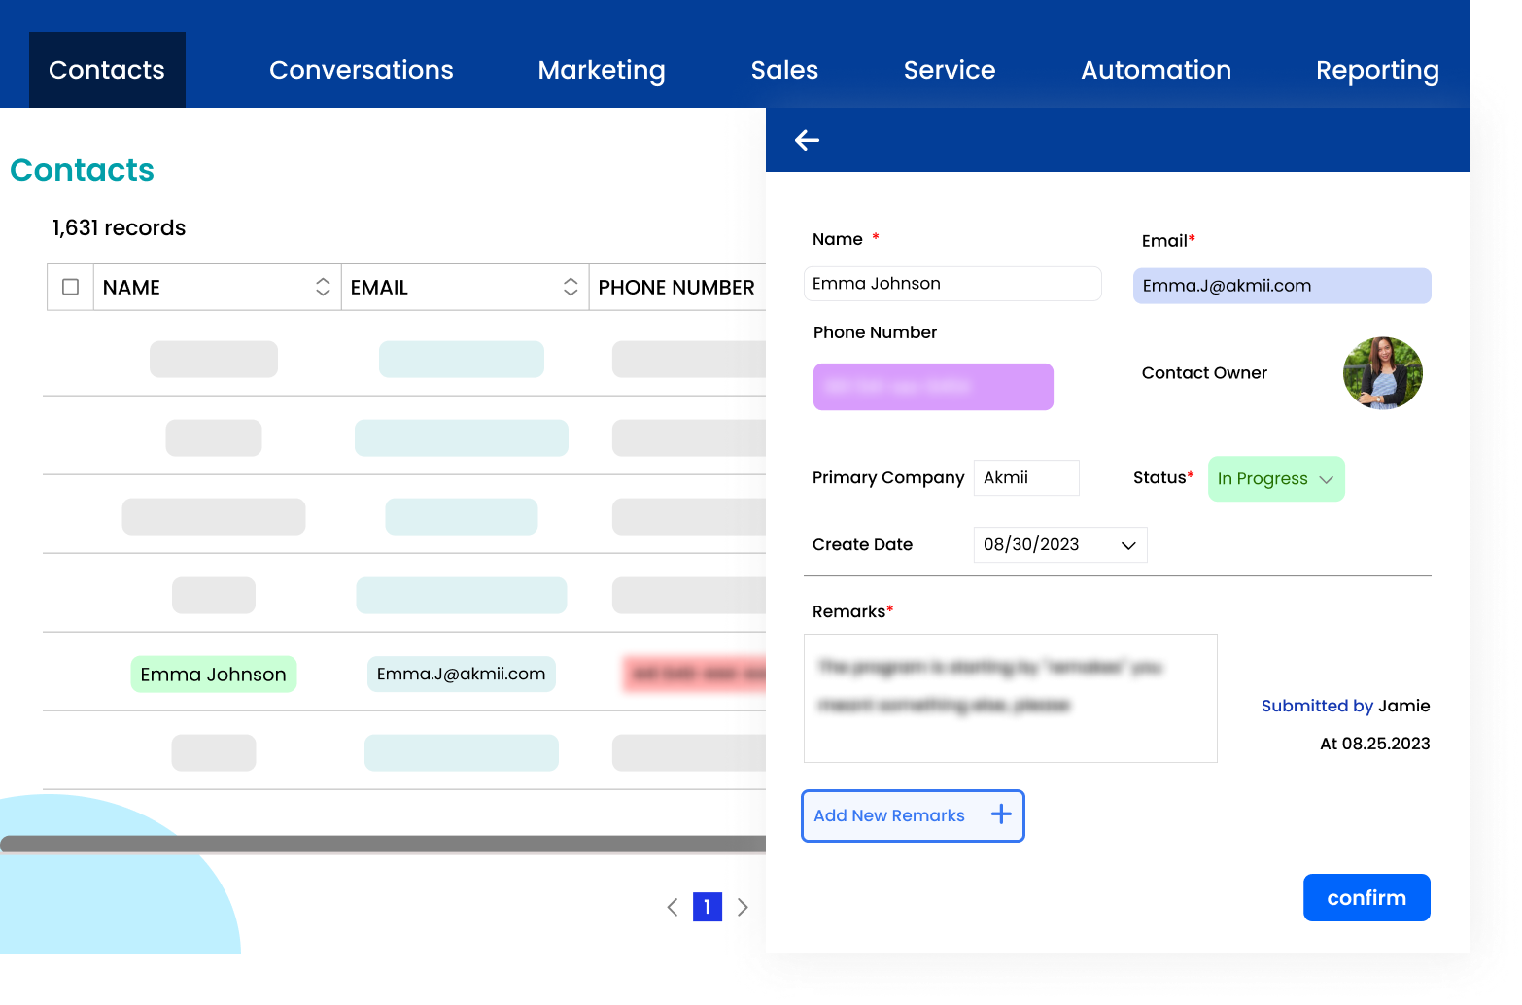Open the In Progress status dropdown
The height and width of the screenshot is (1005, 1522).
(1275, 479)
